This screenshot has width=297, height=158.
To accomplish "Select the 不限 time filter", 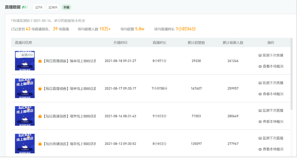I will click(x=66, y=7).
